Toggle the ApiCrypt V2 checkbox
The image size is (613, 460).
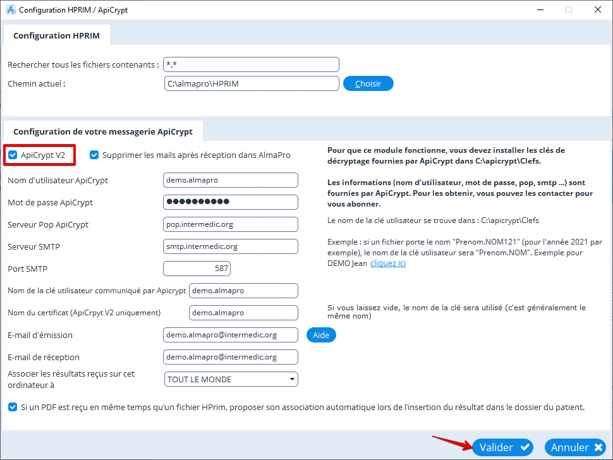(13, 155)
